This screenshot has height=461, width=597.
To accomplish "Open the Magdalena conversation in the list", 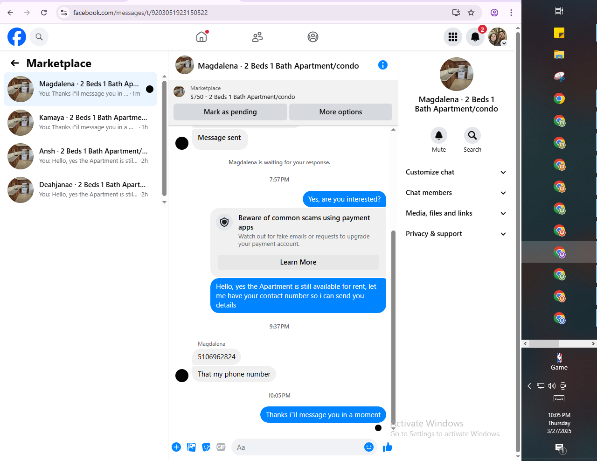I will pos(80,89).
